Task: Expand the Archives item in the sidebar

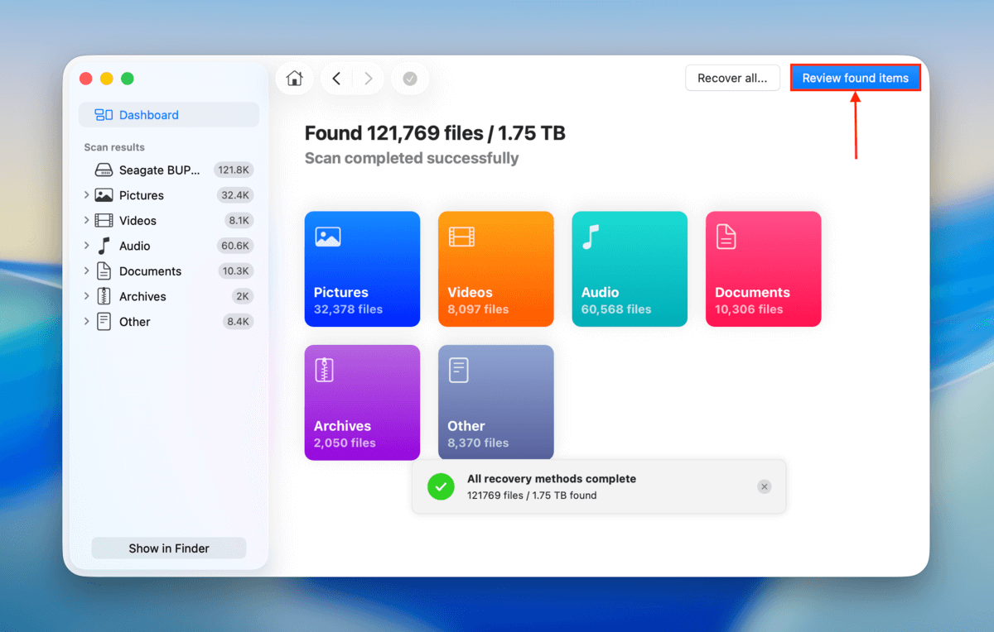Action: (86, 296)
